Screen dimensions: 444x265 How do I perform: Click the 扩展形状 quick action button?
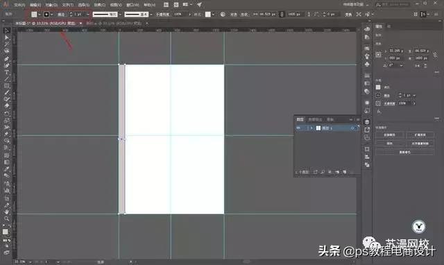tap(420, 135)
